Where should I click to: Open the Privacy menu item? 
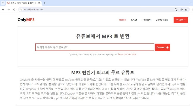coord(147,20)
